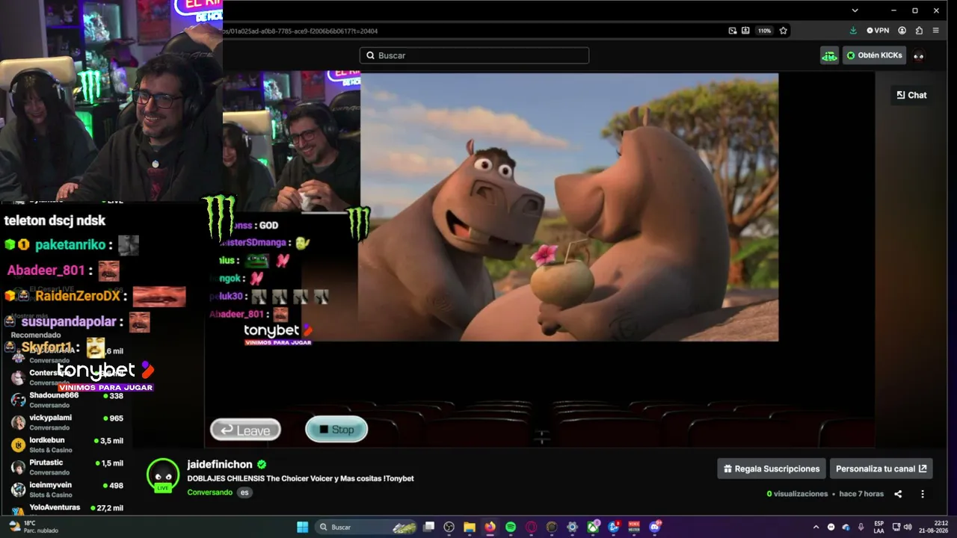Screen dimensions: 957x538
Task: Open OBS Studio from the taskbar
Action: pos(449,527)
